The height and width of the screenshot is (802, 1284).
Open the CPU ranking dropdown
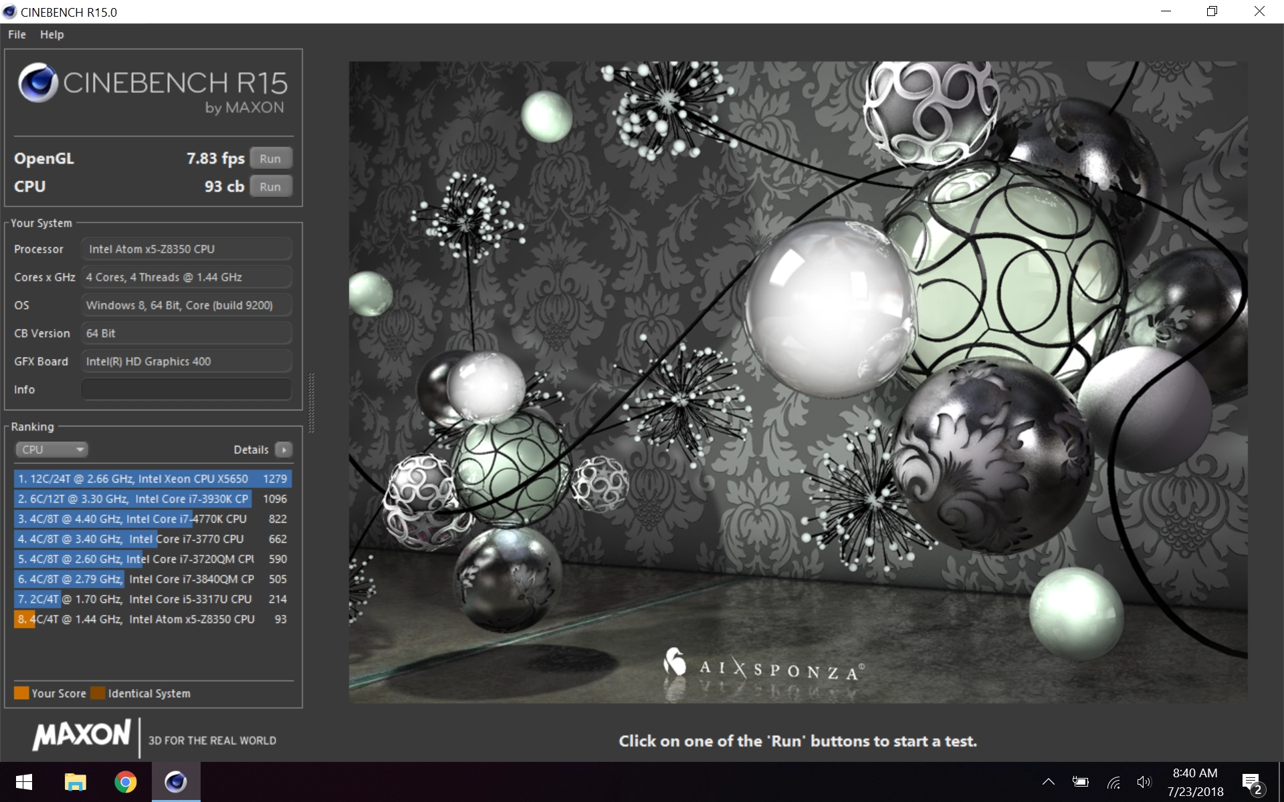pos(52,450)
